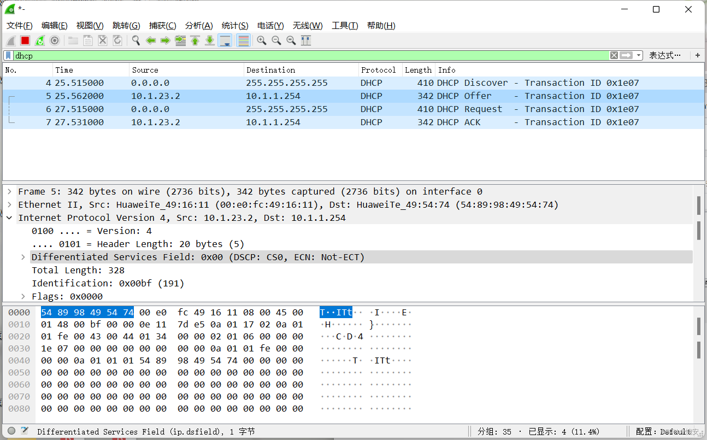
Task: Open the 分析(A) menu
Action: (199, 26)
